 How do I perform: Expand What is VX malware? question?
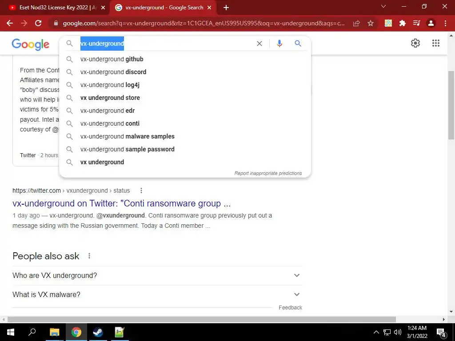(x=157, y=295)
